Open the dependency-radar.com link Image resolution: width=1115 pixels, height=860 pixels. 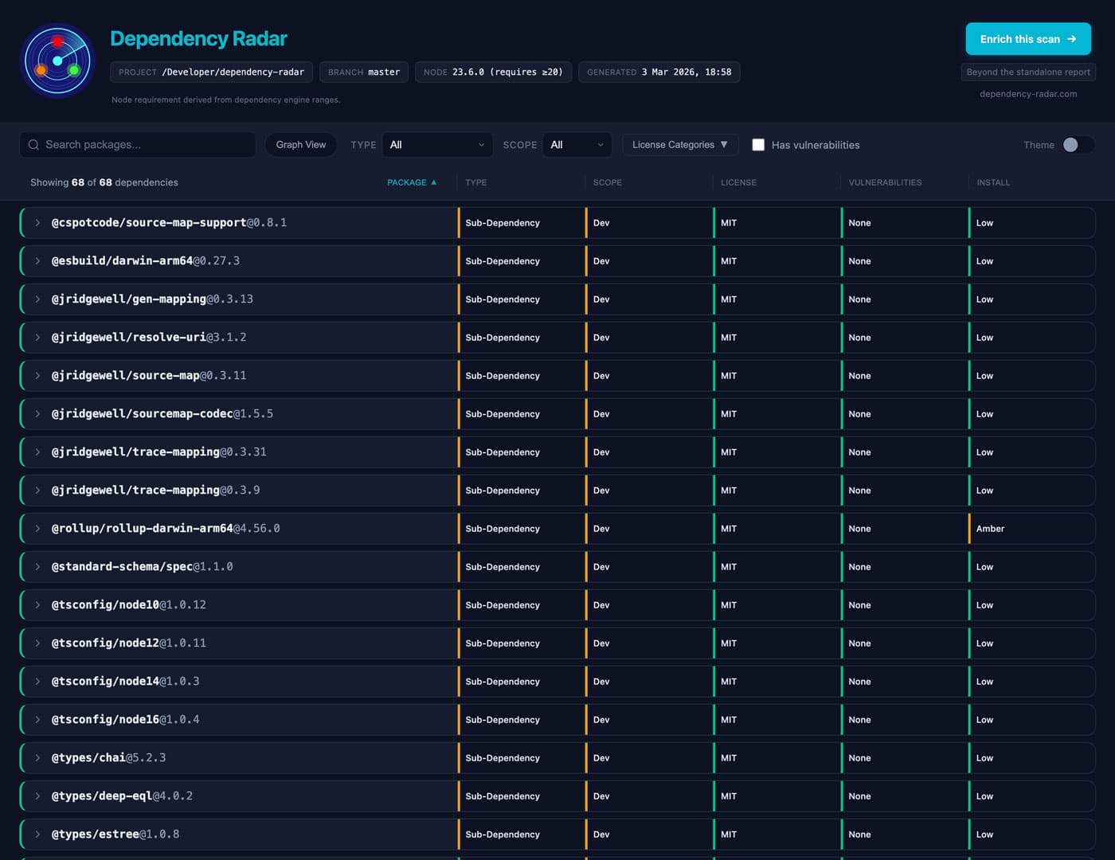pyautogui.click(x=1028, y=93)
